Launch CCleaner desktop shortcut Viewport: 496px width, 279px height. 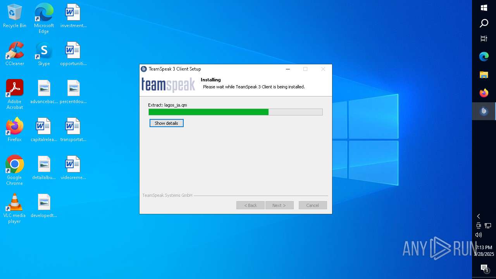15,54
